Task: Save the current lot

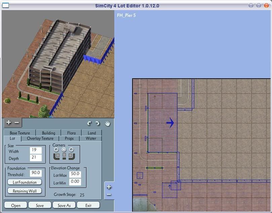Action: pos(40,205)
